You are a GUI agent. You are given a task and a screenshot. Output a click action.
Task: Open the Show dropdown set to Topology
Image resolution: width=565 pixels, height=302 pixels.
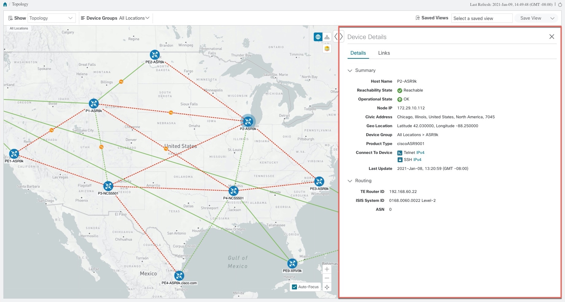51,18
